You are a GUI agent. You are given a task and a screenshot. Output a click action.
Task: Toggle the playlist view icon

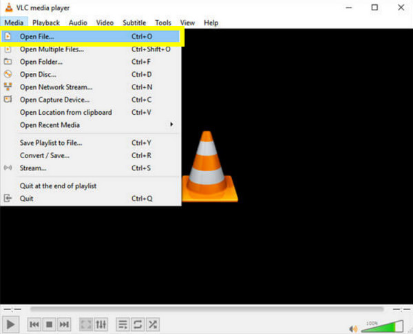point(123,324)
